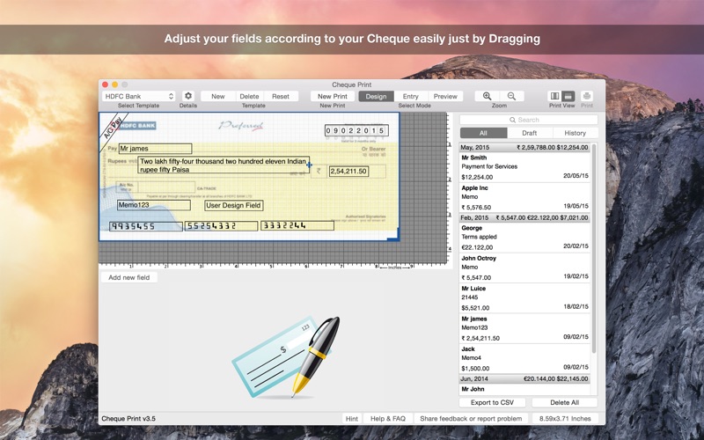
Task: Open the HDFC Bank template dropdown
Action: (139, 96)
